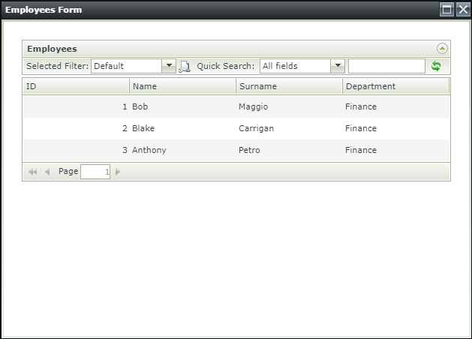The height and width of the screenshot is (339, 472).
Task: Sort by the Name column header
Action: [x=182, y=86]
